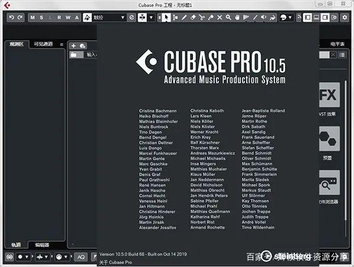Toggle the right zone visibility button

pyautogui.click(x=325, y=17)
